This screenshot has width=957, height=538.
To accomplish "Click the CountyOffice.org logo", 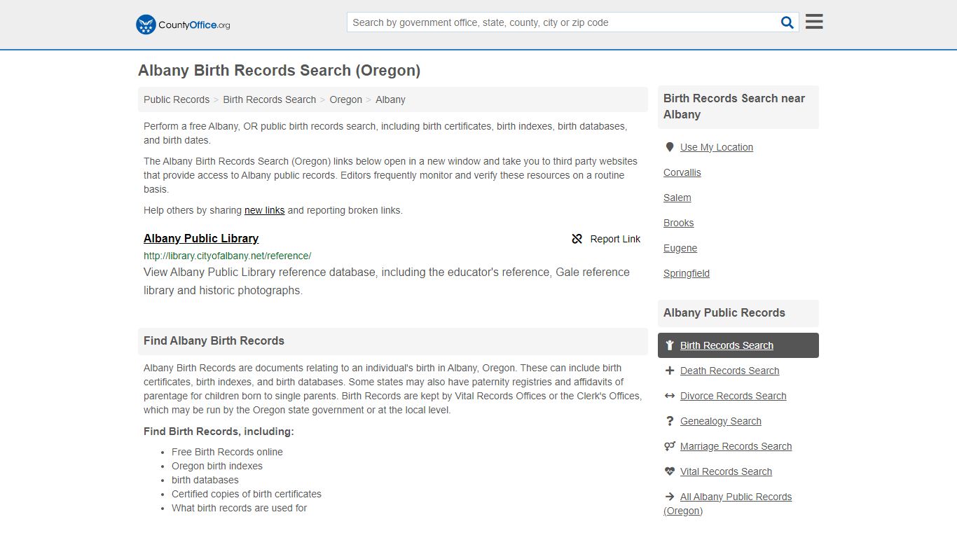I will [183, 25].
